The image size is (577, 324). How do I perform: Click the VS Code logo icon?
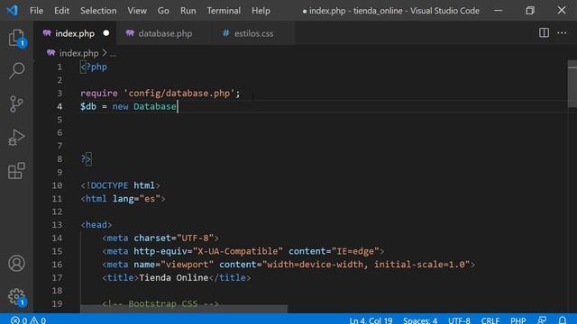point(12,10)
